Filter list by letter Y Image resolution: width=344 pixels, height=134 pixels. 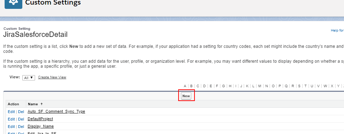click(338, 86)
